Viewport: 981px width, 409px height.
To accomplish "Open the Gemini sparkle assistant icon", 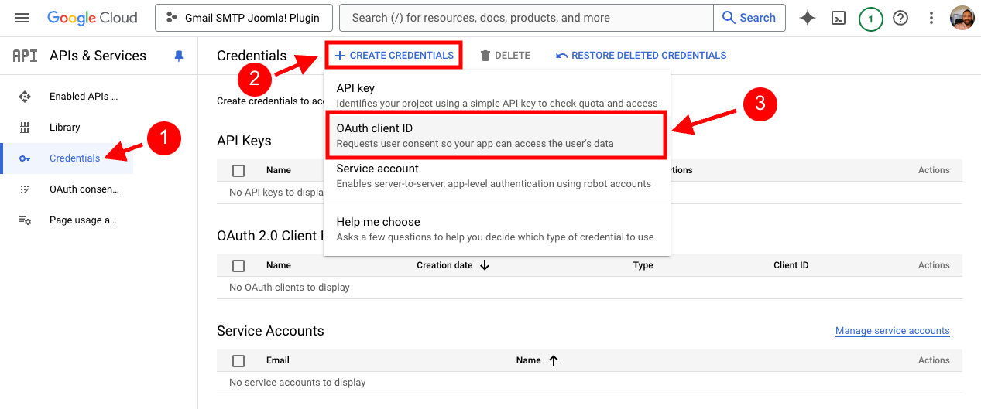I will pos(808,18).
